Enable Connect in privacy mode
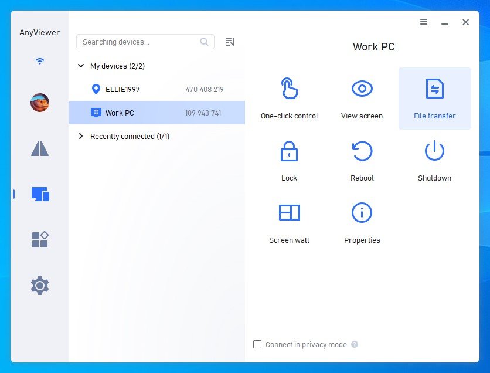The image size is (490, 373). pyautogui.click(x=257, y=345)
